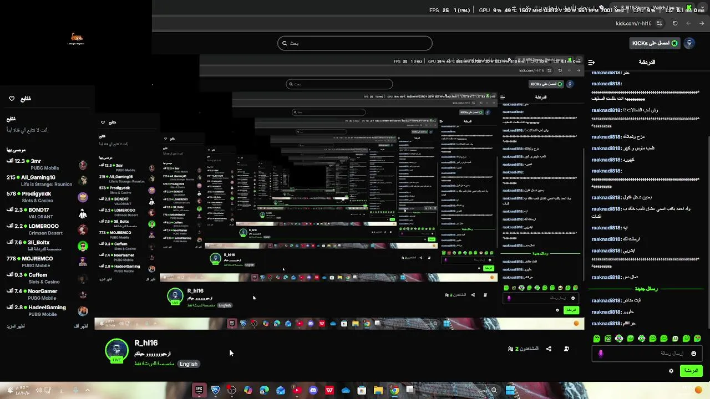Open 3li_Boltx recommended channel
Image resolution: width=710 pixels, height=399 pixels.
pos(47,245)
